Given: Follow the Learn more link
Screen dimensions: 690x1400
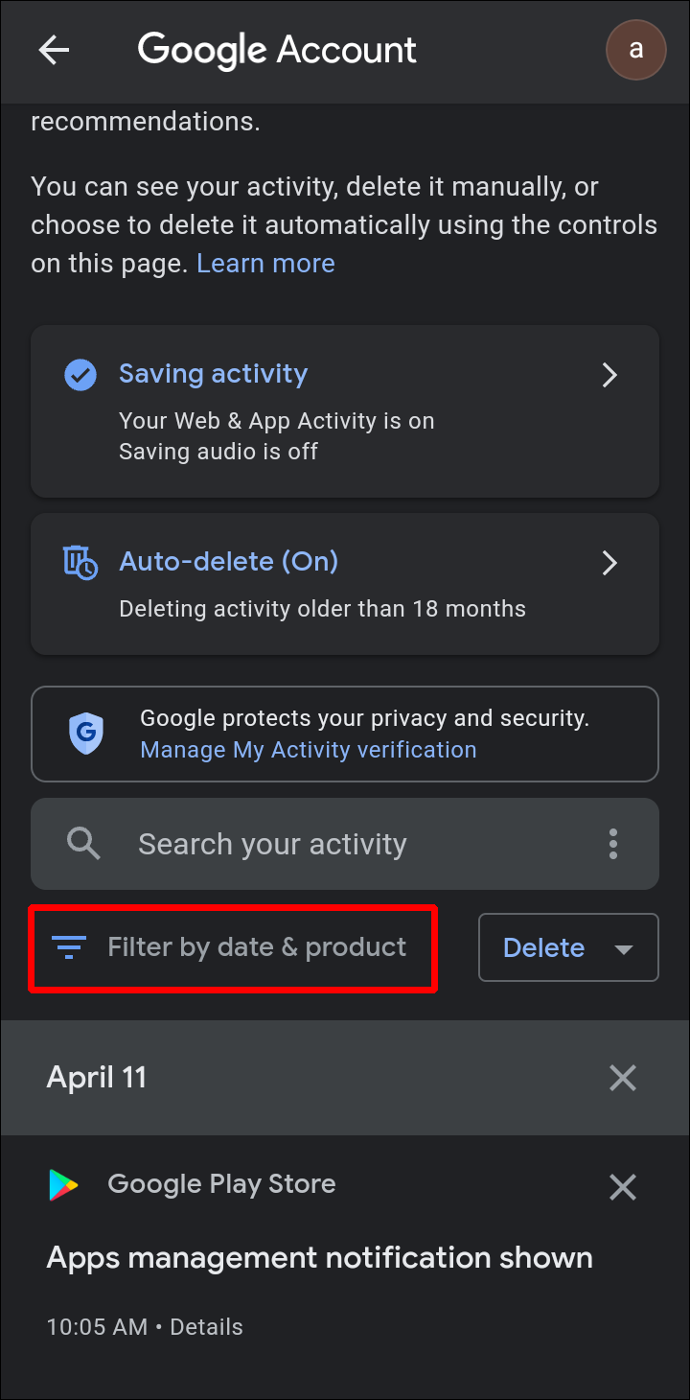Looking at the screenshot, I should (x=265, y=264).
